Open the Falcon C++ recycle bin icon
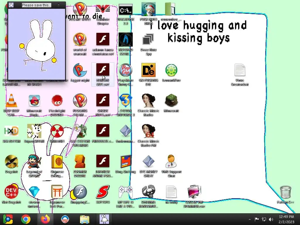Viewport: 300px width, 225px height. pos(285,194)
